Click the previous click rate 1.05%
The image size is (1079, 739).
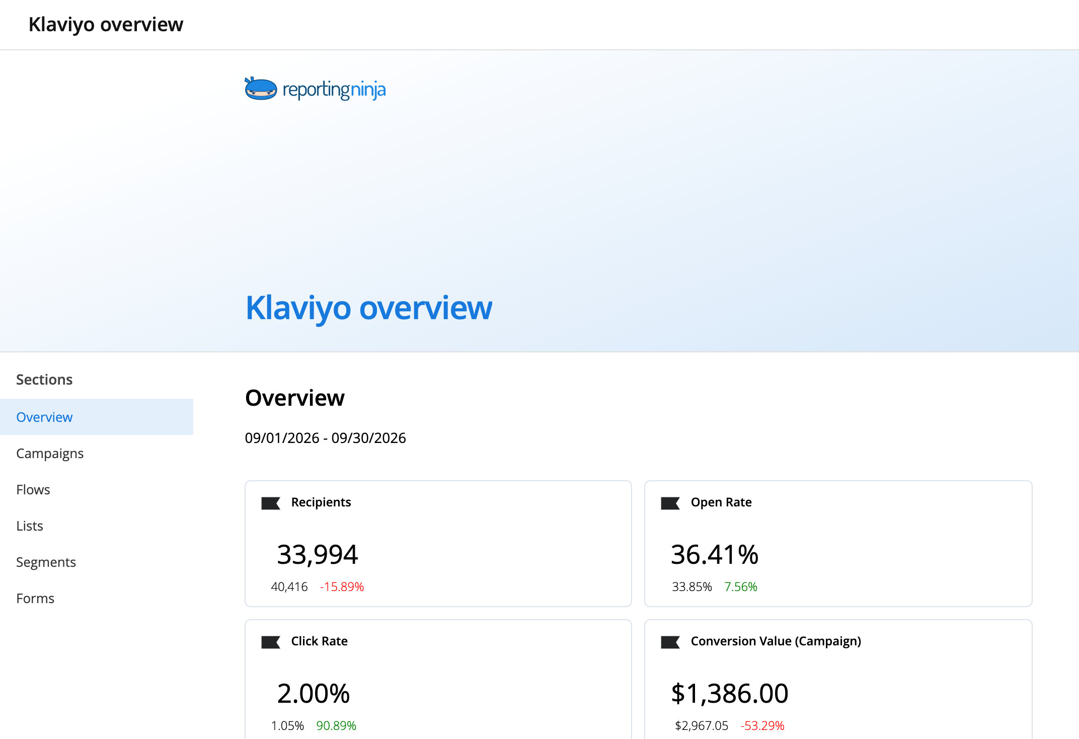[287, 725]
